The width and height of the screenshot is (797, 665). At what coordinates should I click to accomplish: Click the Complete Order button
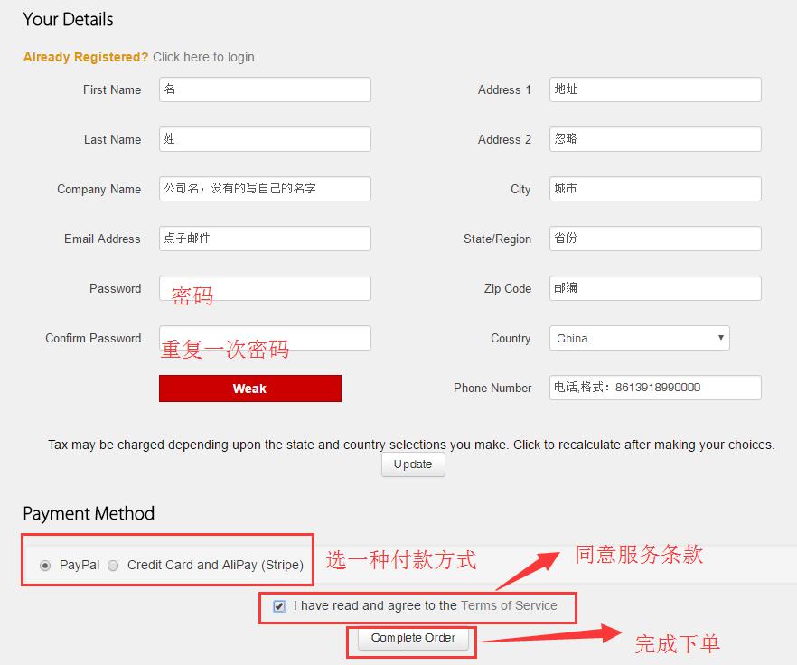click(x=413, y=638)
